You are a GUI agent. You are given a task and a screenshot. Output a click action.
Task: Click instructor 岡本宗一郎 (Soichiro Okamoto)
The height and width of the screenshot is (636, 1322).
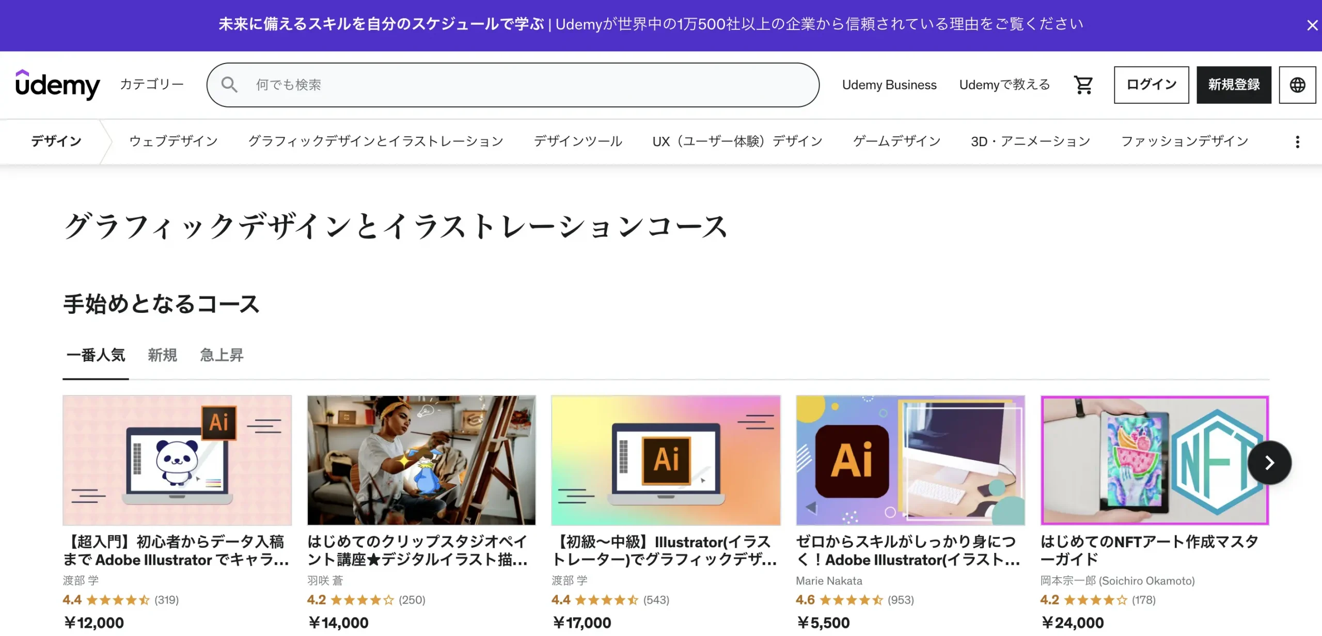pyautogui.click(x=1118, y=581)
